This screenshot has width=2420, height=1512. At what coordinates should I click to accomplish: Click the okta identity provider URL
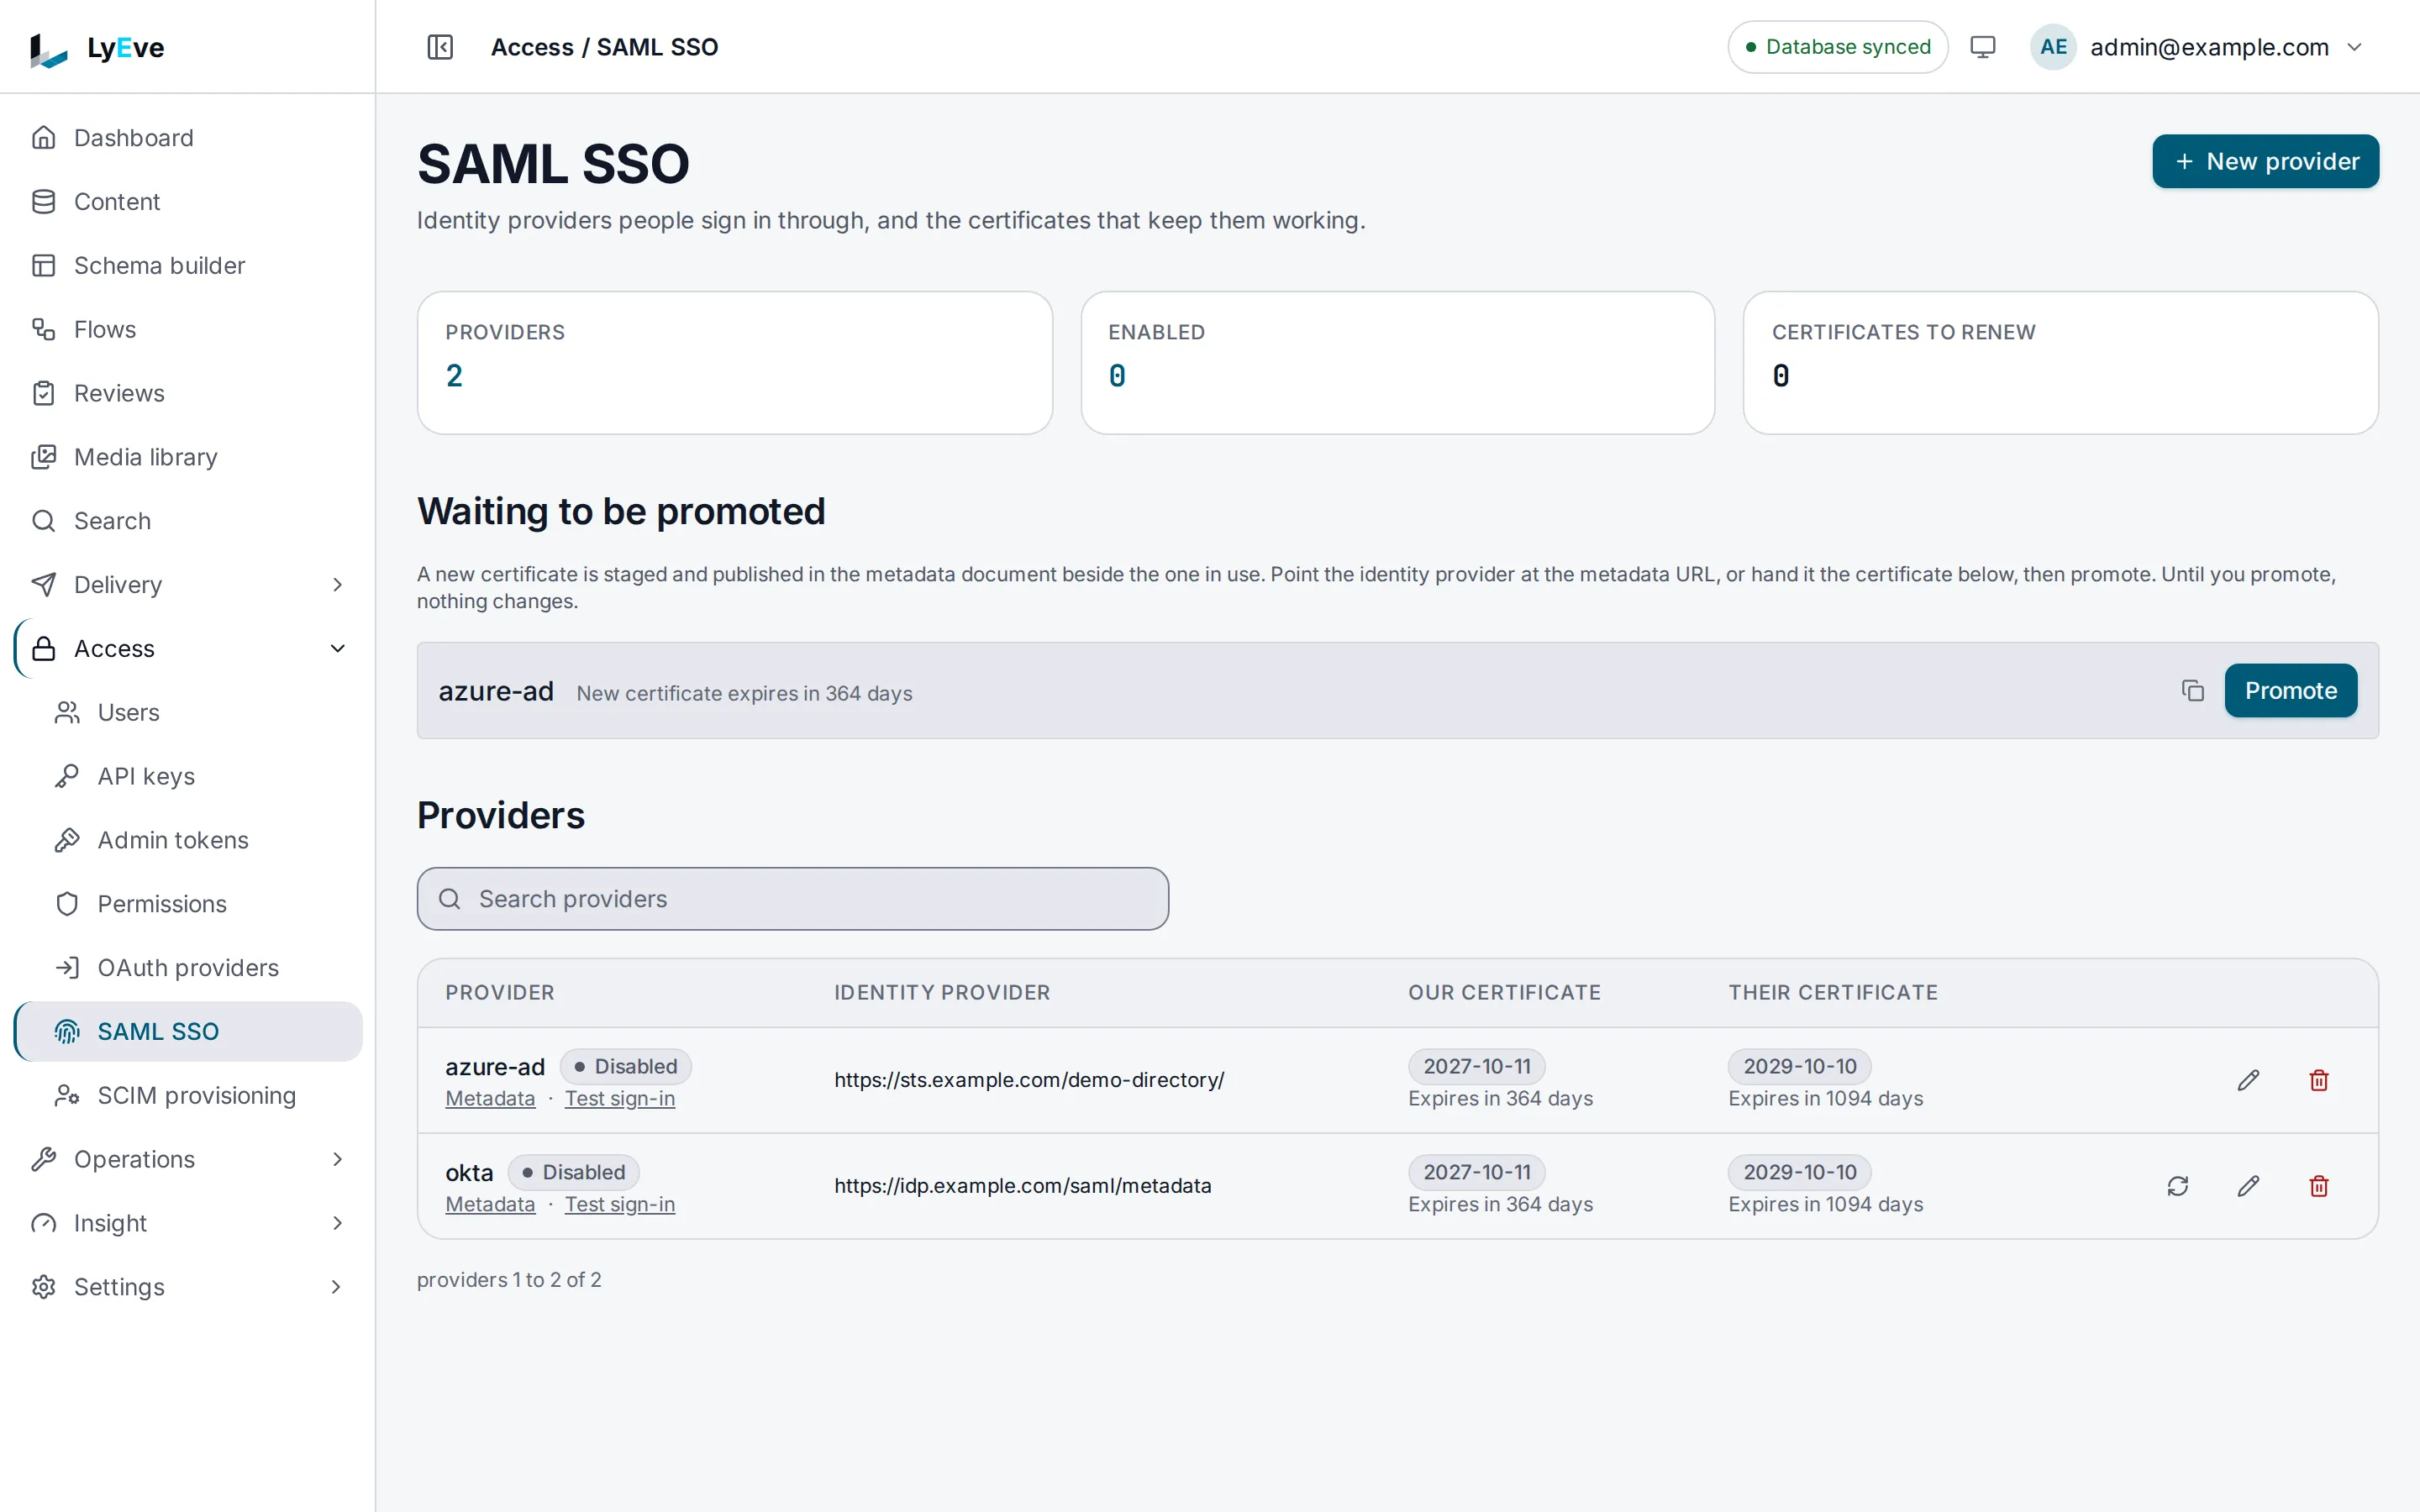coord(1022,1186)
